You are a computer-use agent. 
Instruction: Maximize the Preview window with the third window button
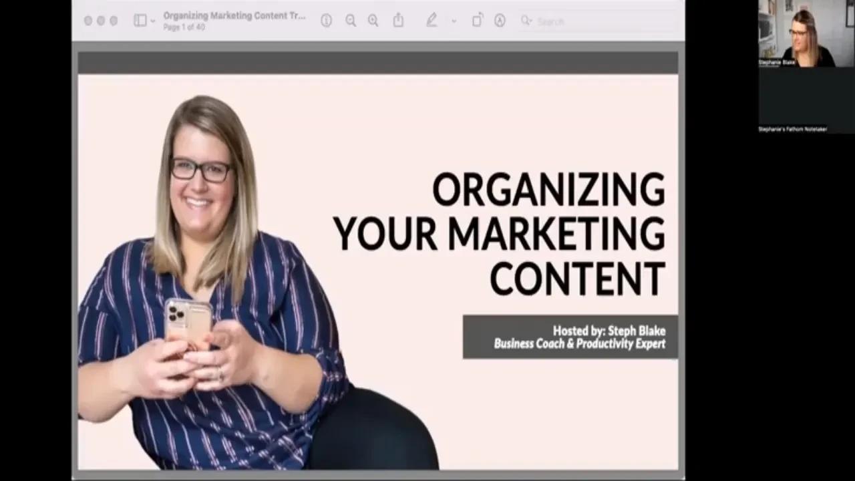(x=114, y=21)
